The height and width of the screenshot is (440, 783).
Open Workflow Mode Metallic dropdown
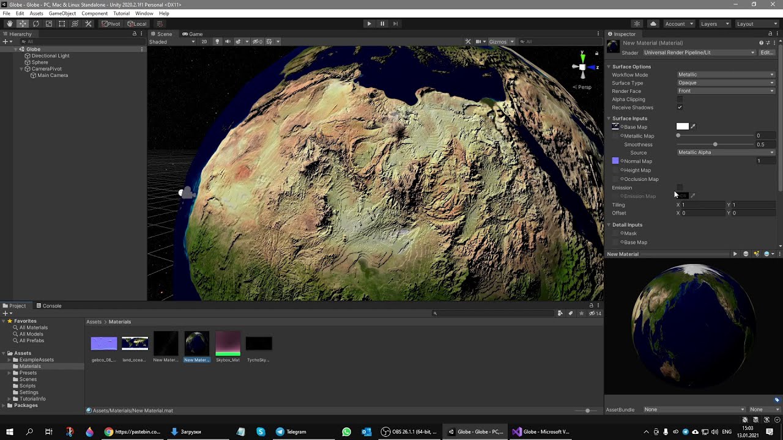click(x=726, y=75)
